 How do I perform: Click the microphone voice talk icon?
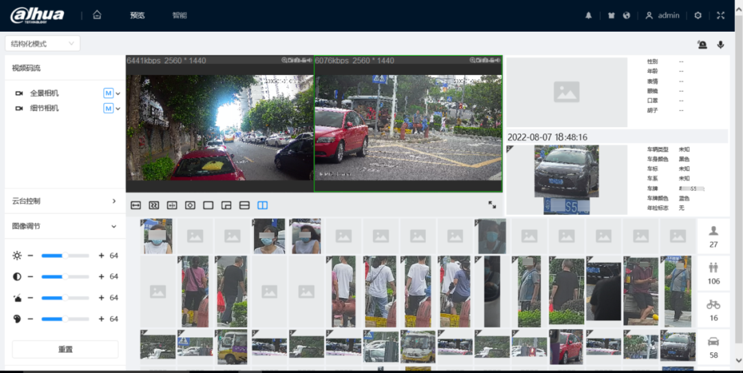(720, 45)
